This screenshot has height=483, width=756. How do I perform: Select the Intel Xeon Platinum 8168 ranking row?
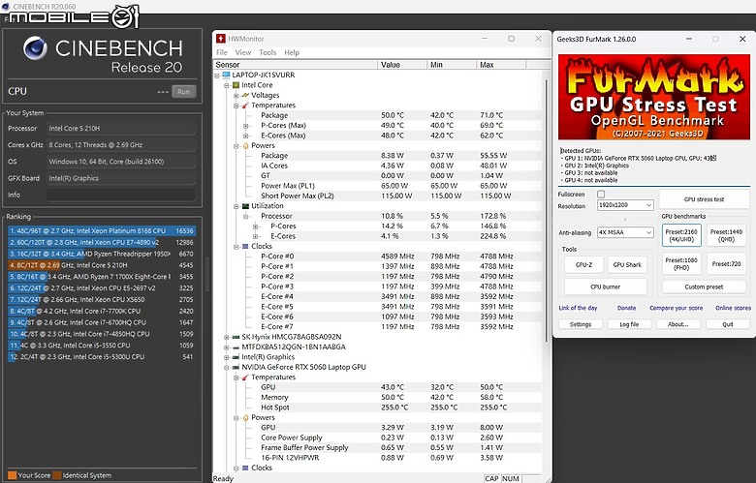pos(102,231)
